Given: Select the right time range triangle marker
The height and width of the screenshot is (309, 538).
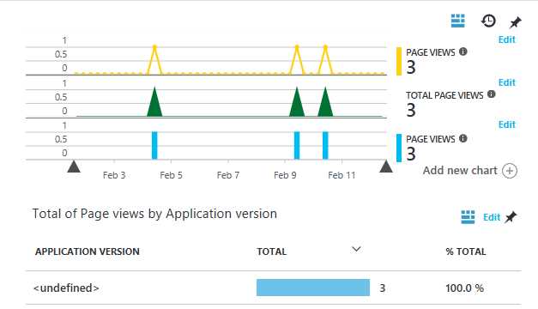Looking at the screenshot, I should coord(386,167).
